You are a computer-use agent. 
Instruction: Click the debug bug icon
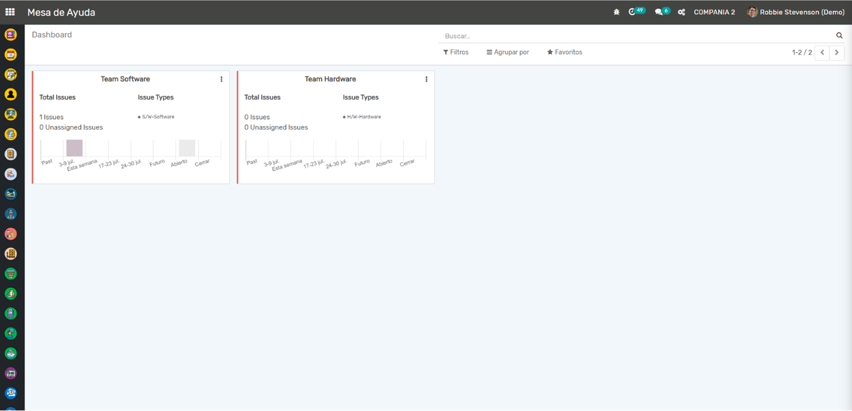tap(616, 12)
